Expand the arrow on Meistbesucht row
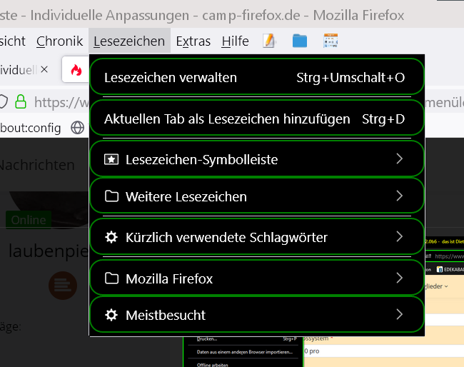464x367 pixels. click(x=400, y=315)
